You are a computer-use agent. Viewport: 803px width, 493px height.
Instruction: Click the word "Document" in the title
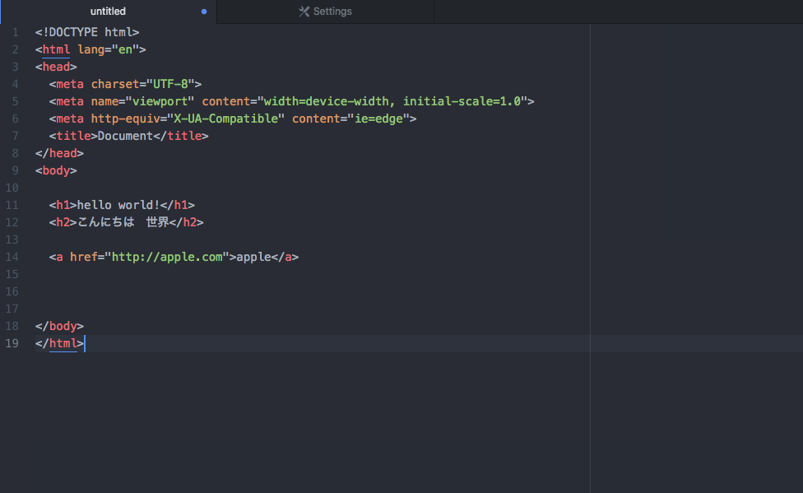(x=125, y=137)
